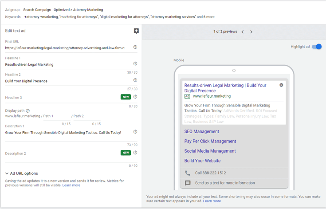Edit the Final URL field

[65, 48]
